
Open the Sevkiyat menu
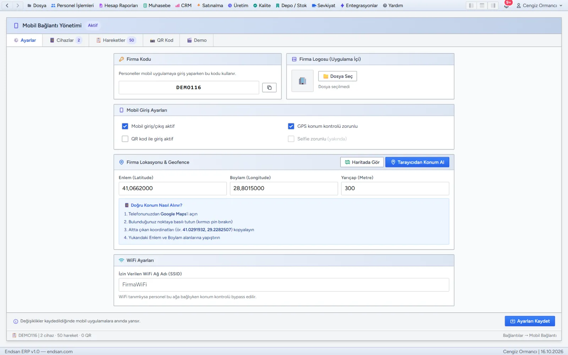point(323,5)
